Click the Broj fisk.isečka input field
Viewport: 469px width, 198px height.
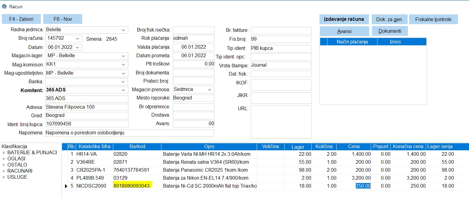[193, 30]
